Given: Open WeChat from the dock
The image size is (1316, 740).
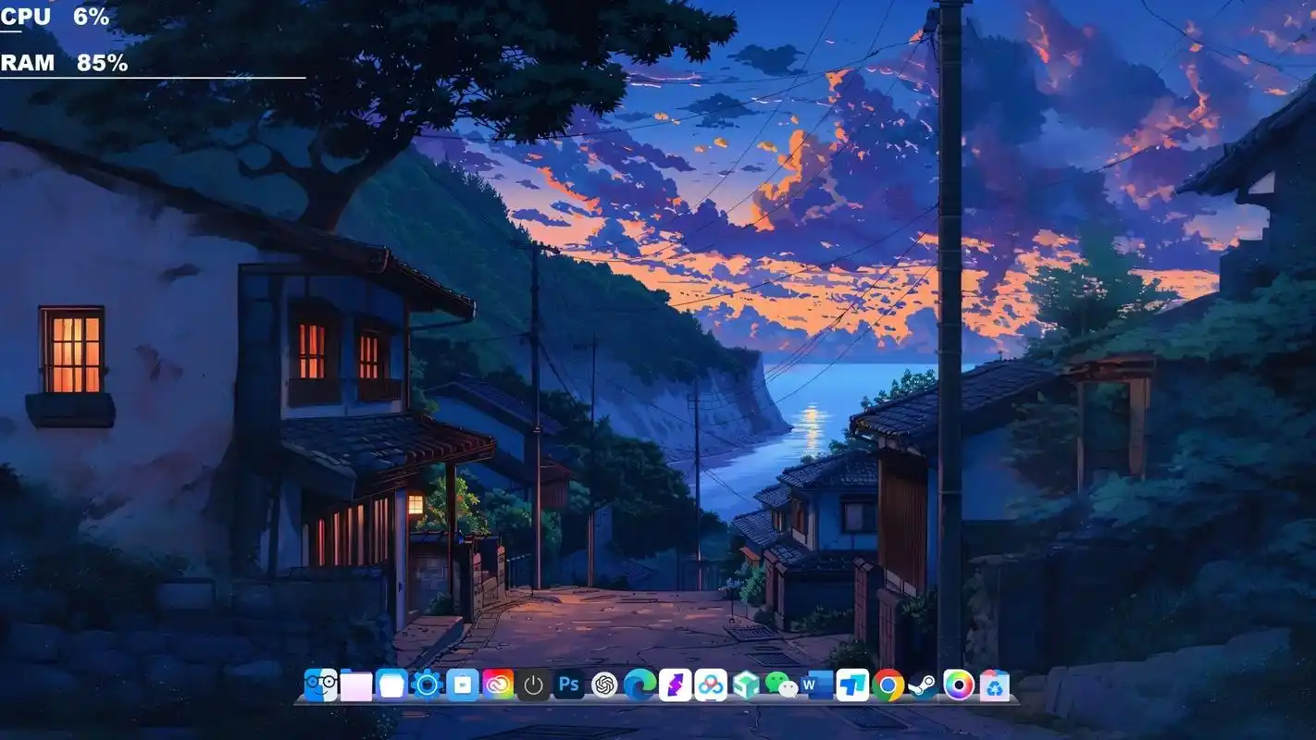Looking at the screenshot, I should click(x=781, y=685).
